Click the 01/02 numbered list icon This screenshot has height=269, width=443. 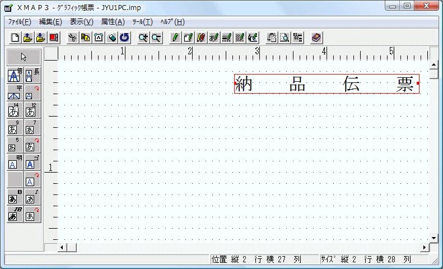(x=297, y=38)
